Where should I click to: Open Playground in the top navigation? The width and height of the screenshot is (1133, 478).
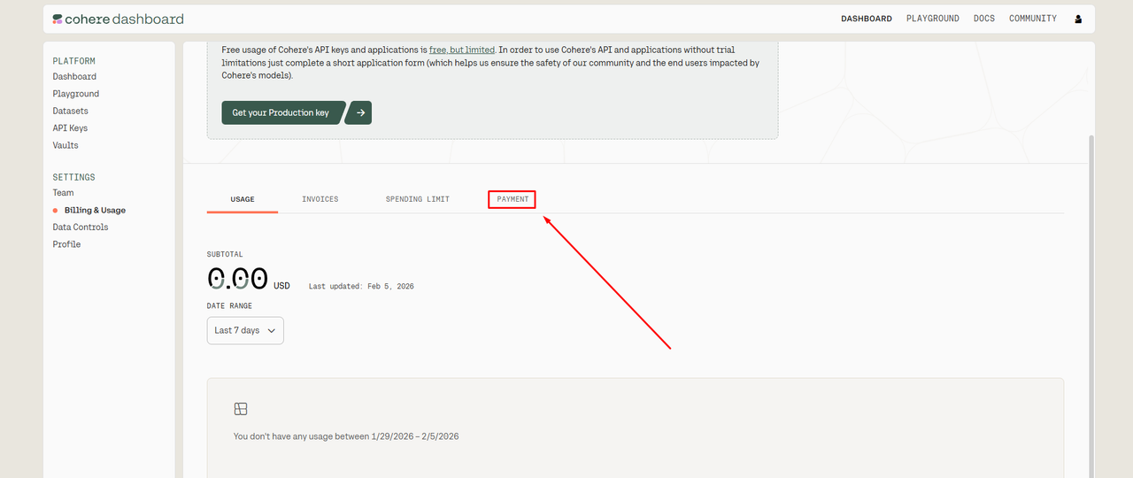pyautogui.click(x=933, y=19)
